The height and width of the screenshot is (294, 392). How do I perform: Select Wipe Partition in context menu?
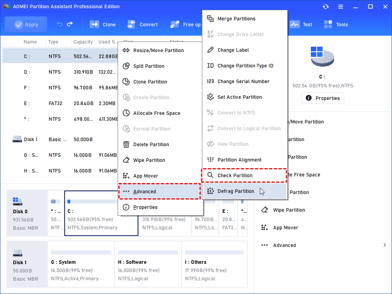149,160
